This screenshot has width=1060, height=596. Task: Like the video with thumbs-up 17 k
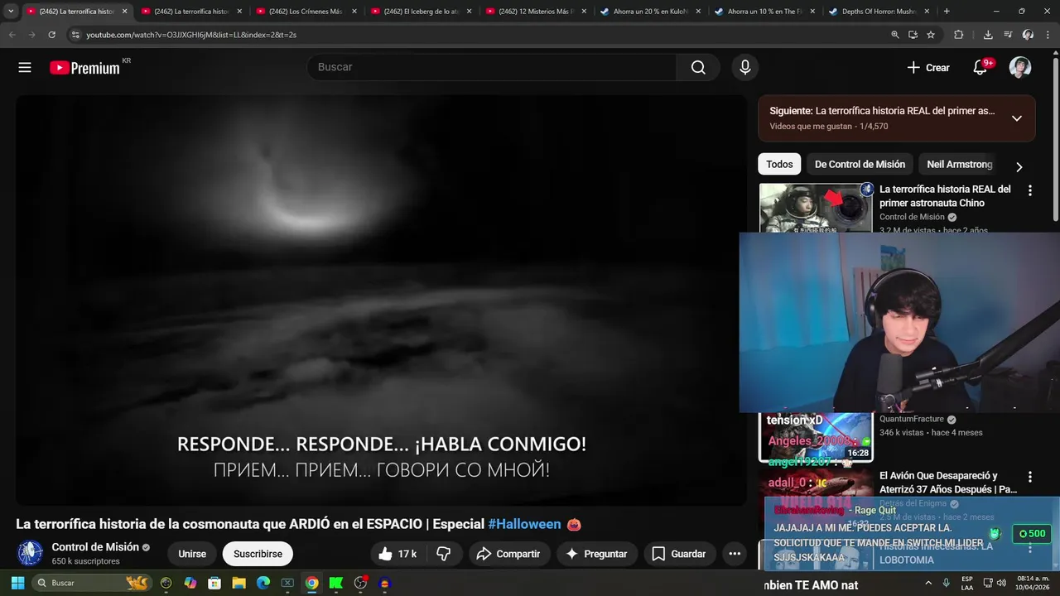click(397, 554)
